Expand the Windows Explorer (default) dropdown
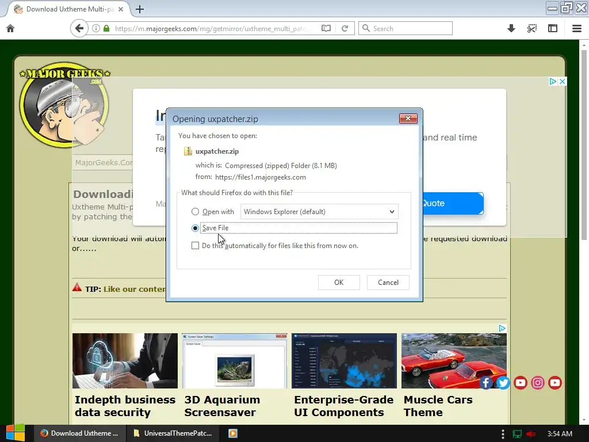Screen dimensions: 589x442 (319, 212)
